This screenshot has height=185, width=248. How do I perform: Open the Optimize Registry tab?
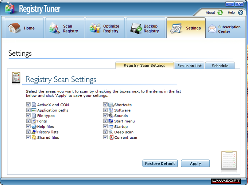click(x=105, y=28)
